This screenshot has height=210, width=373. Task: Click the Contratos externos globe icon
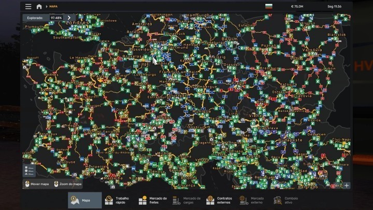point(210,200)
